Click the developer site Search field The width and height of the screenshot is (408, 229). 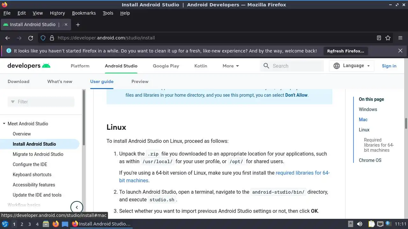pos(296,66)
